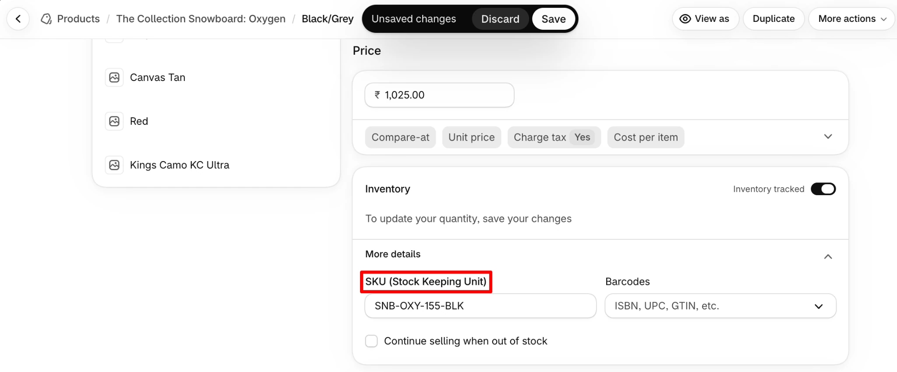Click the Unit price chip
Image resolution: width=897 pixels, height=372 pixels.
tap(471, 137)
